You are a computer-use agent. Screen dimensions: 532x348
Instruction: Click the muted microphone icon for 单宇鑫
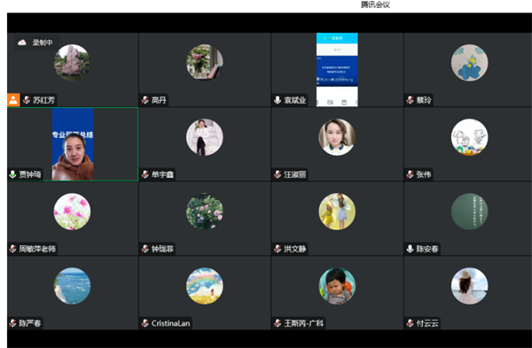tap(145, 174)
